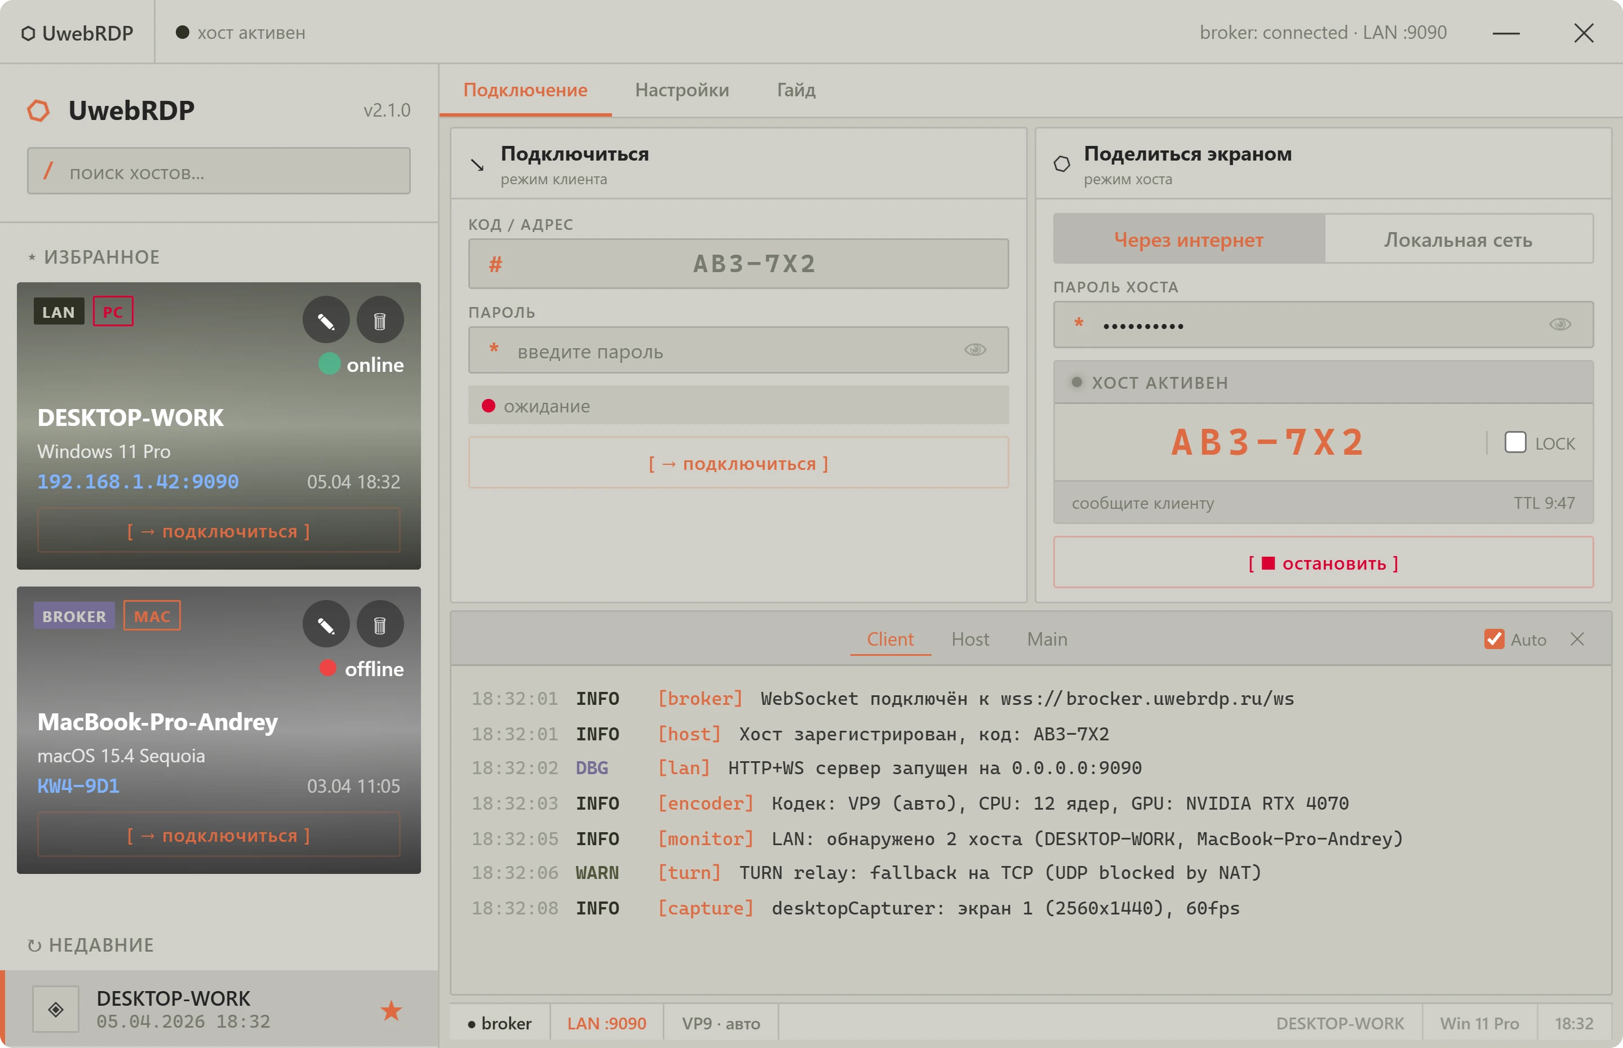1623x1048 pixels.
Task: Click the введите пароль password field
Action: coord(738,350)
